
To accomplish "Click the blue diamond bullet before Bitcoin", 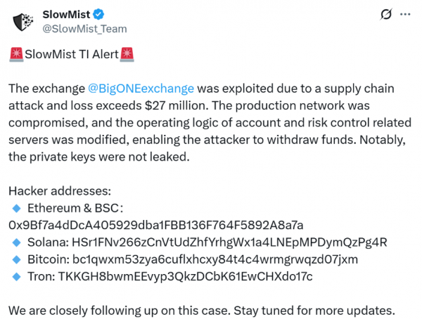I will tap(17, 259).
